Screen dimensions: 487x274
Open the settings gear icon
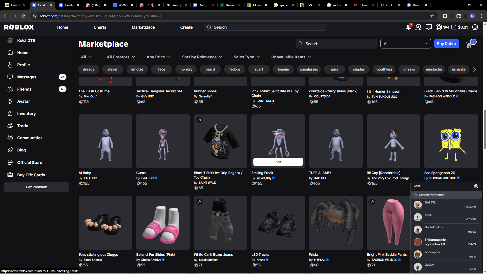pos(475,27)
